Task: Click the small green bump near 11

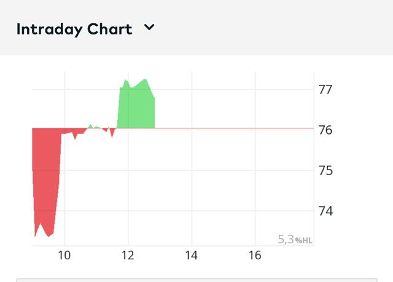Action: 90,125
